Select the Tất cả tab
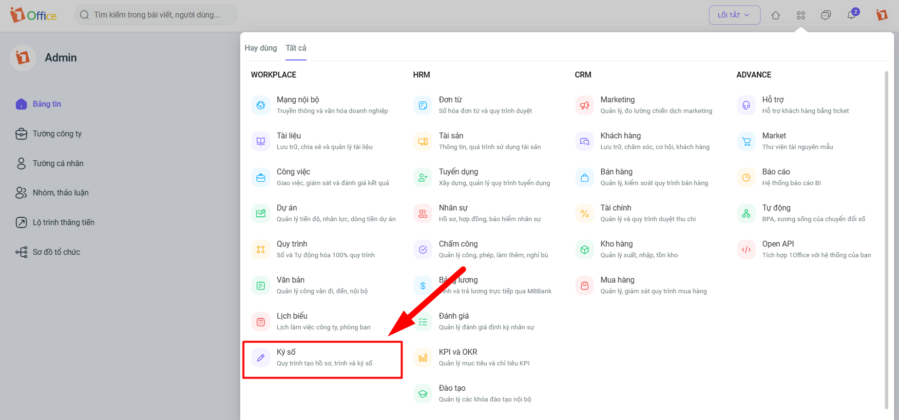The image size is (899, 420). click(x=296, y=48)
